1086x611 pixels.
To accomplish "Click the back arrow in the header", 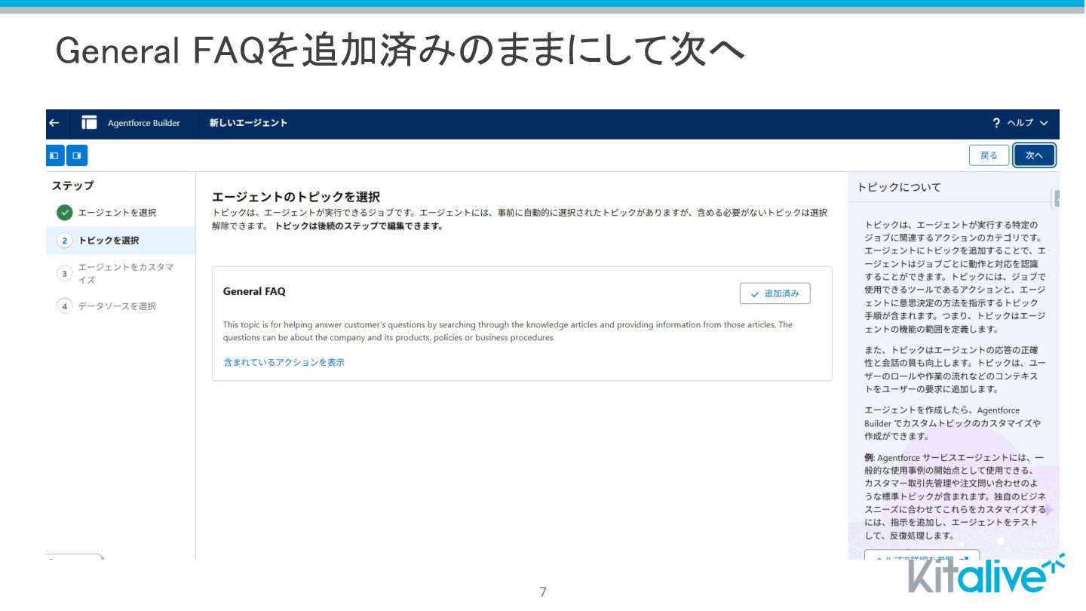I will pyautogui.click(x=54, y=123).
